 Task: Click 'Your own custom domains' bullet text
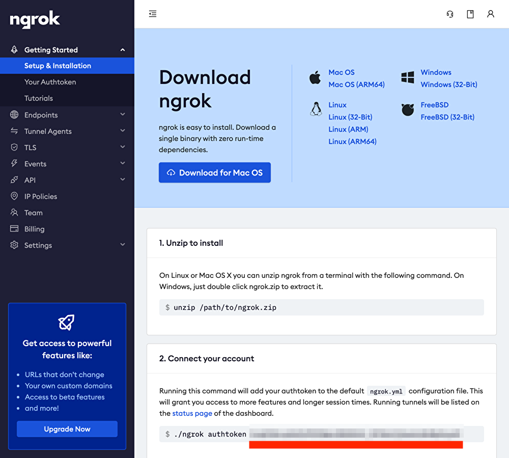[69, 386]
